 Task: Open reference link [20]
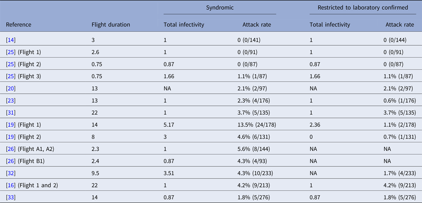pos(10,89)
